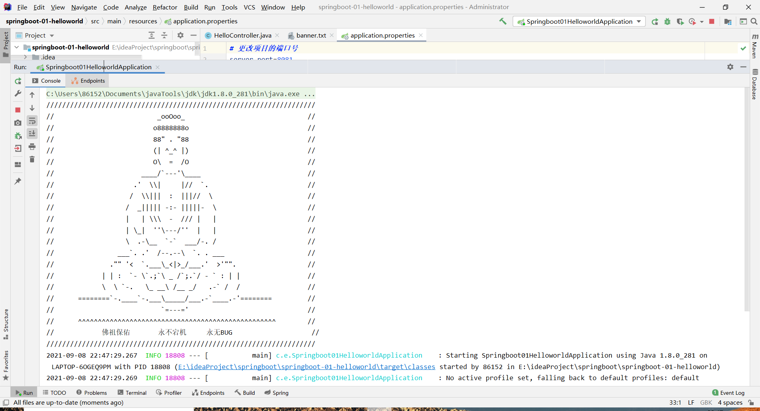The height and width of the screenshot is (411, 760).
Task: Hide the Run tool window with the minus icon
Action: tap(743, 67)
